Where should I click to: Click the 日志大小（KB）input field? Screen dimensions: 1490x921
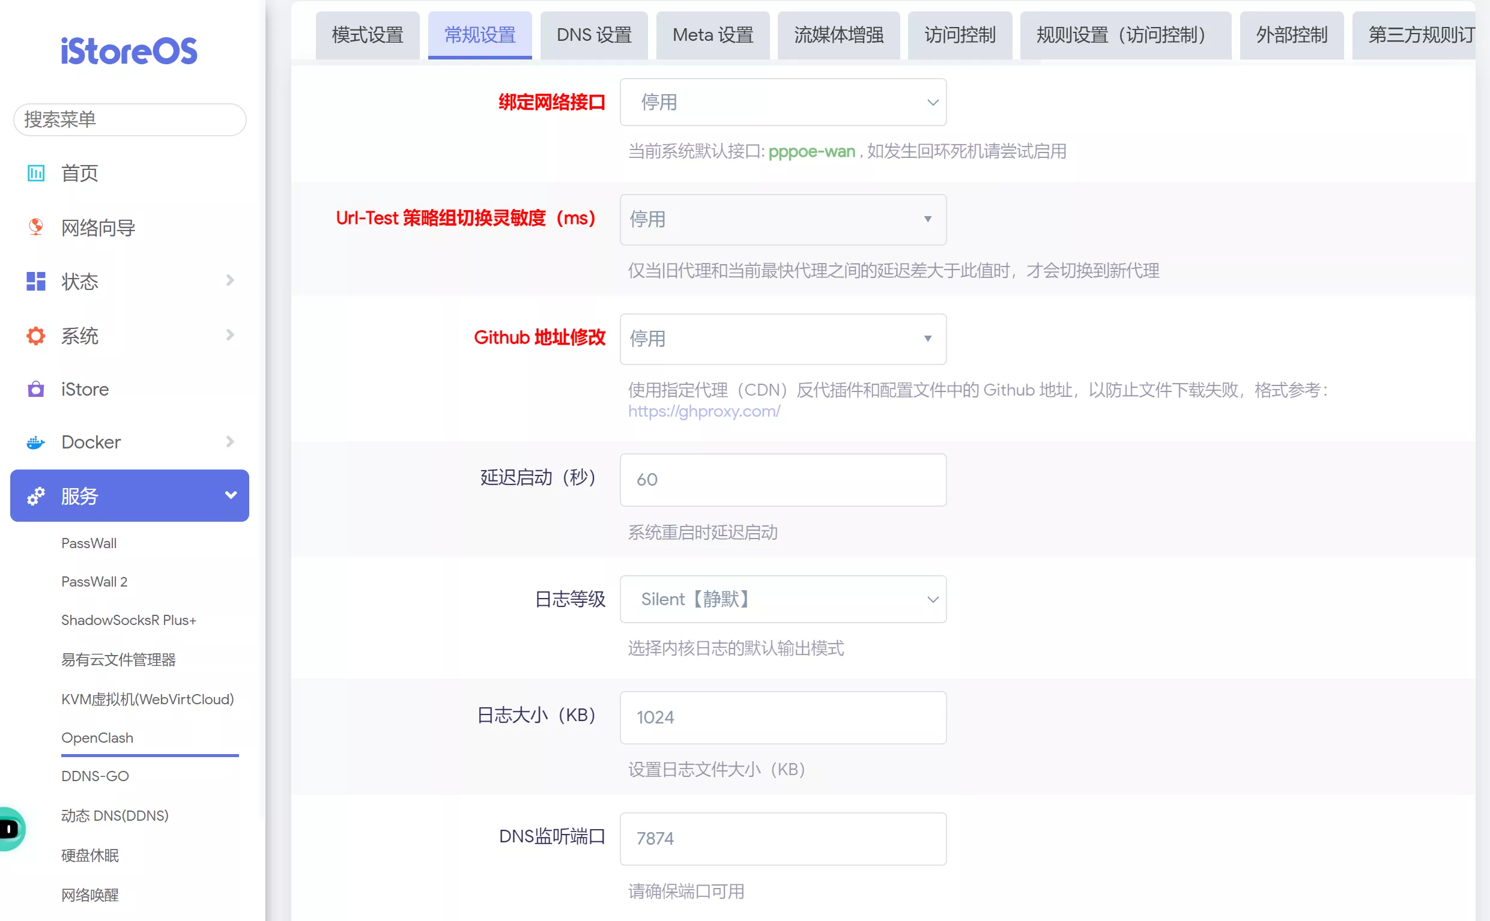point(783,717)
